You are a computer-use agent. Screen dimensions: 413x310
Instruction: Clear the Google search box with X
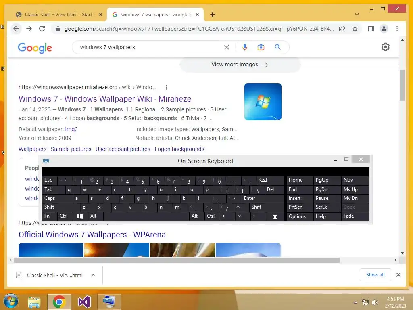[x=227, y=47]
